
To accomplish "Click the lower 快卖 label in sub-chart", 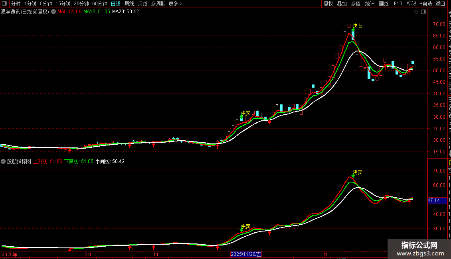I will [x=245, y=227].
